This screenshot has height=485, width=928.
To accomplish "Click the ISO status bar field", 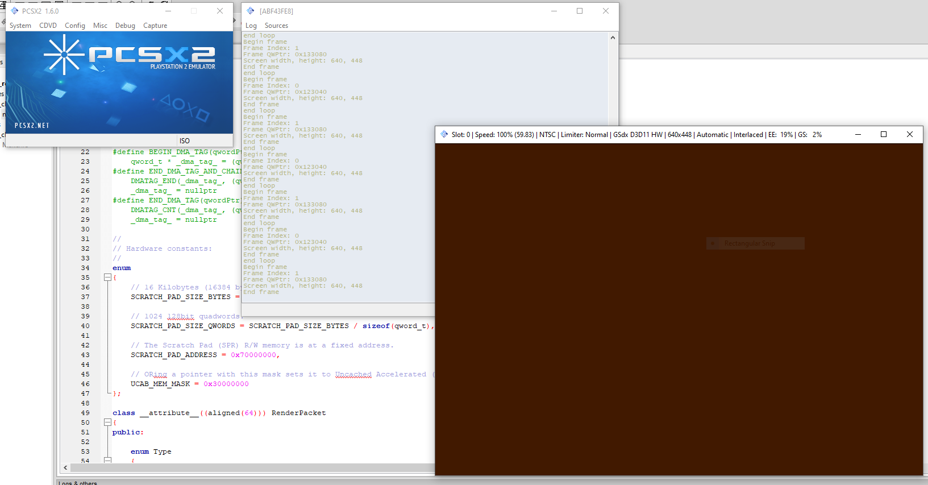I will (x=185, y=140).
